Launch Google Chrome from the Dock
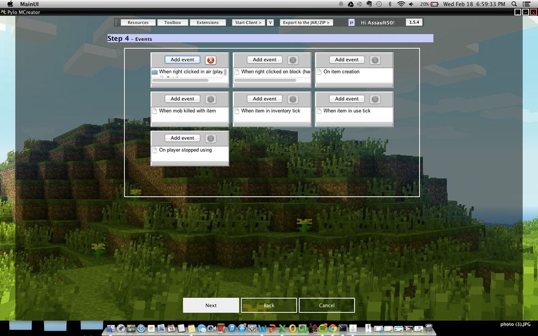Image resolution: width=538 pixels, height=336 pixels. 333,328
